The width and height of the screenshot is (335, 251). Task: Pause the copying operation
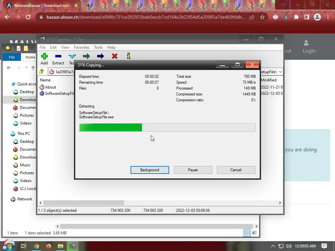[x=193, y=170]
